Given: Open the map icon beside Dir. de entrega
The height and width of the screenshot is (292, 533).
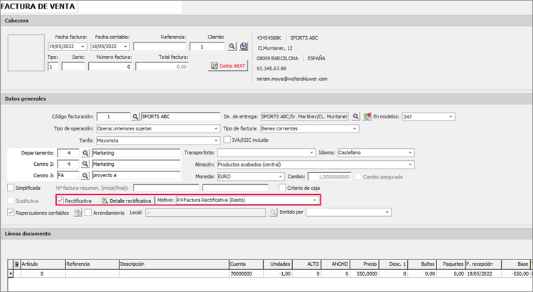Looking at the screenshot, I should click(x=367, y=117).
